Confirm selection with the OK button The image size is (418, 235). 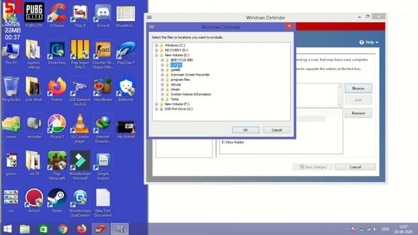(246, 130)
